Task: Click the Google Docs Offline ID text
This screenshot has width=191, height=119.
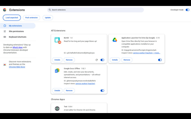Action: (x=80, y=81)
